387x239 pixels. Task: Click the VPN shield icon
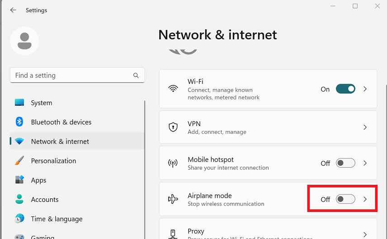173,127
